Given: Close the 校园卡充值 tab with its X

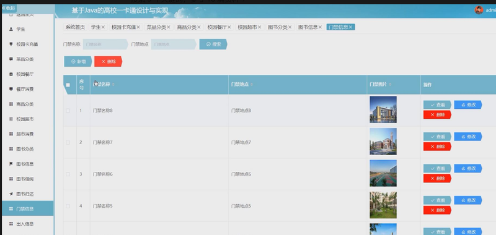Looking at the screenshot, I should pos(138,27).
